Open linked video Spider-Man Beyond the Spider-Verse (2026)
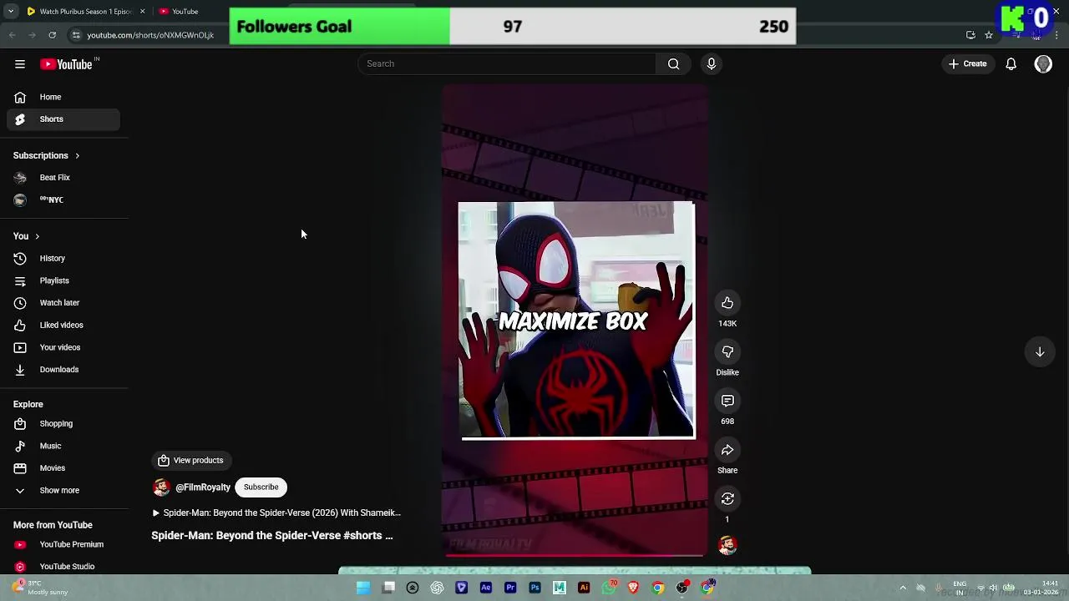 (276, 513)
